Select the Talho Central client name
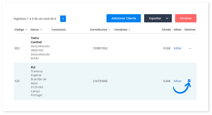This screenshot has height=115, width=212. [36, 40]
